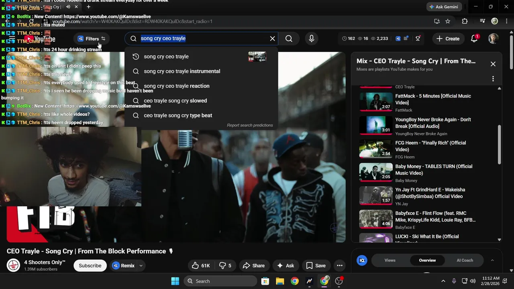Image resolution: width=514 pixels, height=289 pixels.
Task: Select suggestion song cry ceo trayle
Action: click(x=201, y=57)
